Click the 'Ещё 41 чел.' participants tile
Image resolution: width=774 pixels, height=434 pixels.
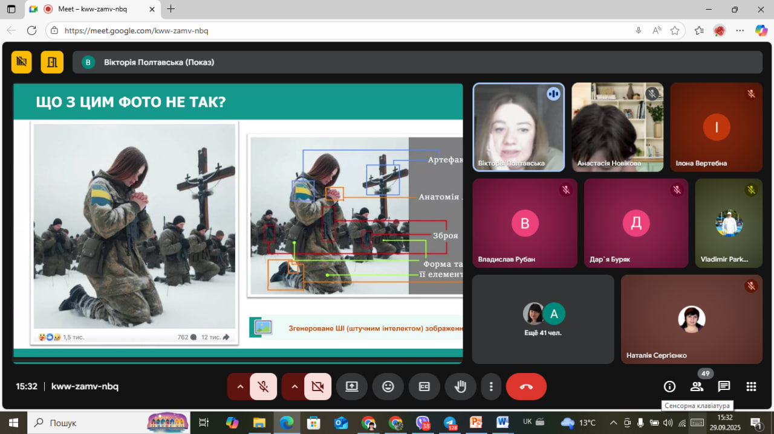click(x=542, y=319)
